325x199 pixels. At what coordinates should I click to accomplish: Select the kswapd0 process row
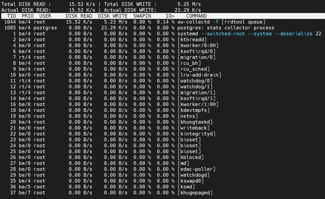pyautogui.click(x=127, y=181)
